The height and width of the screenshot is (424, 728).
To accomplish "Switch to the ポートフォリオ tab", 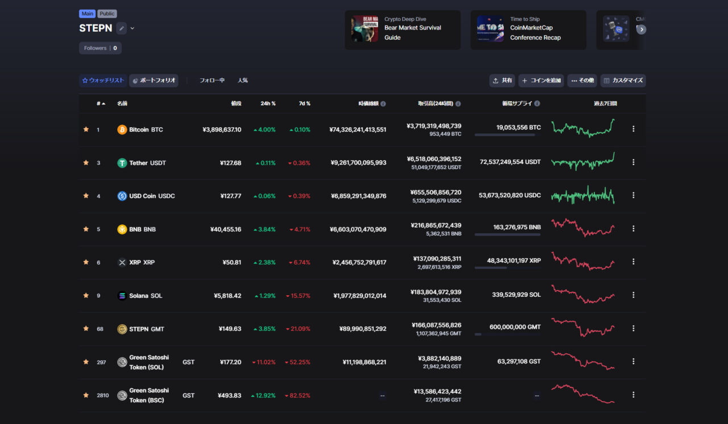I will pyautogui.click(x=154, y=81).
